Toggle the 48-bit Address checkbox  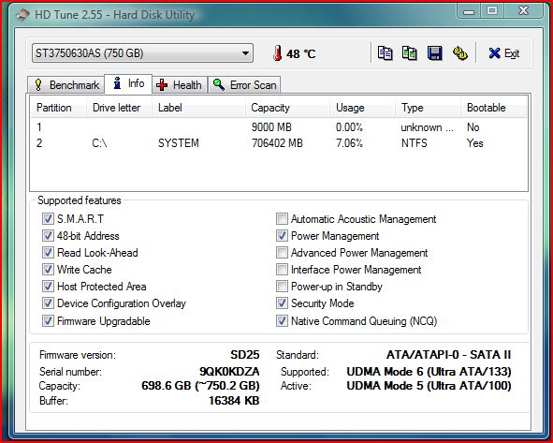(48, 235)
